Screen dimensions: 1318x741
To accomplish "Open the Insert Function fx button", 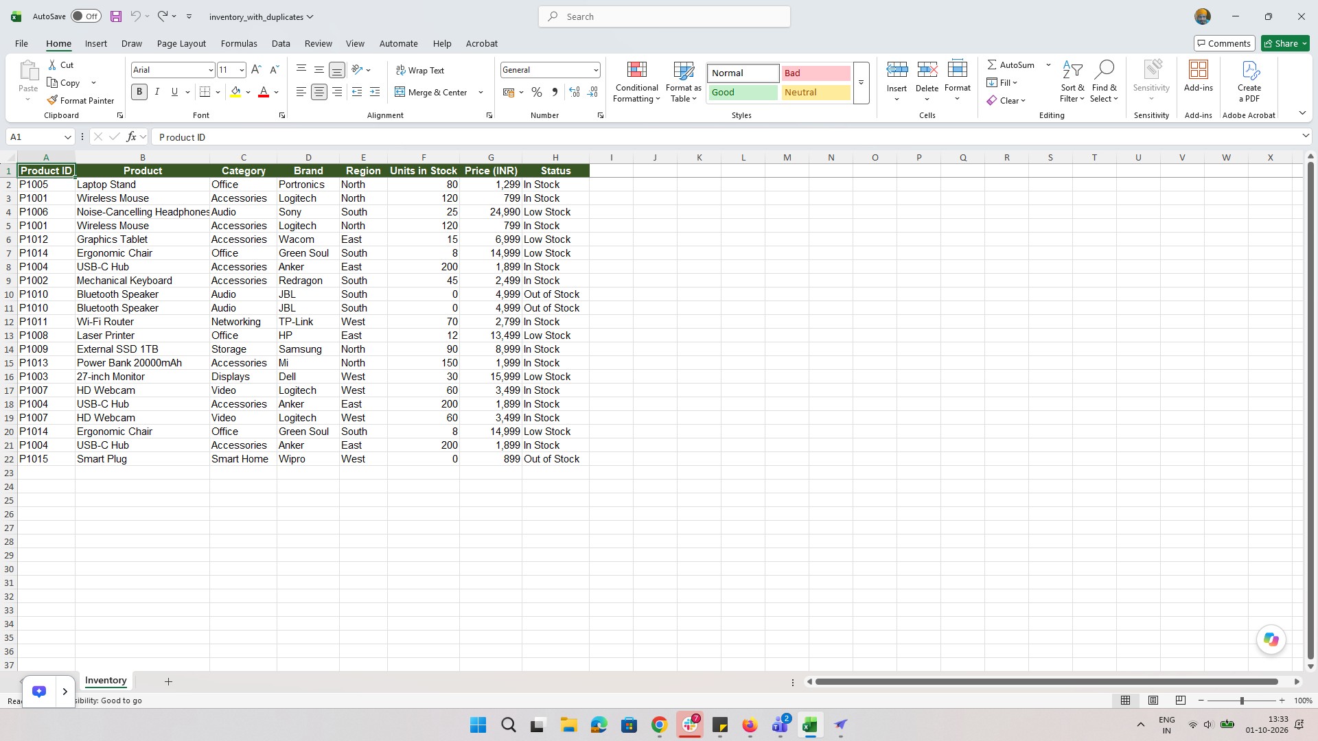I will 132,137.
